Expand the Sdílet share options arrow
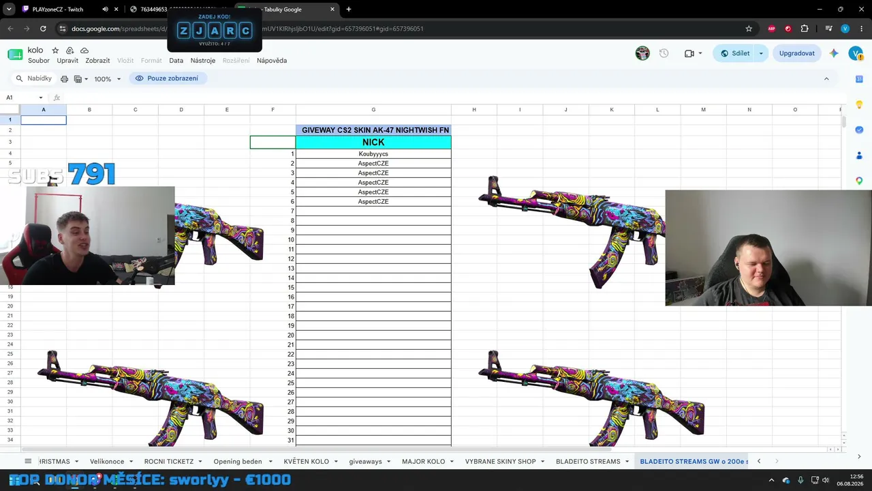 point(761,53)
